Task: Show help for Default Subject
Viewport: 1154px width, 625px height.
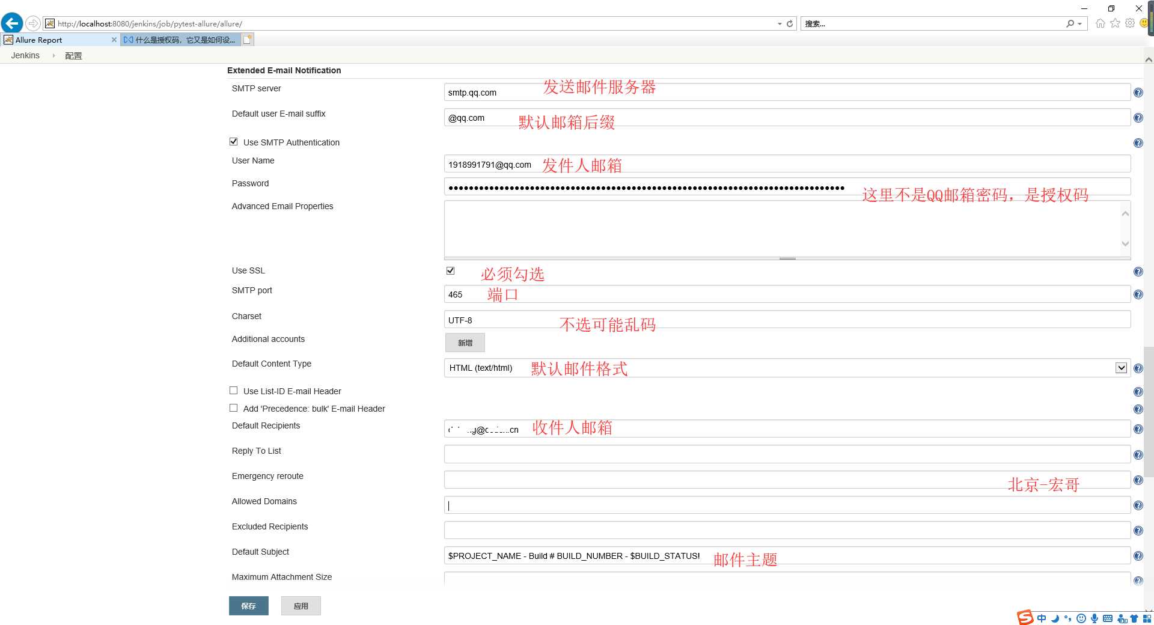Action: 1138,556
